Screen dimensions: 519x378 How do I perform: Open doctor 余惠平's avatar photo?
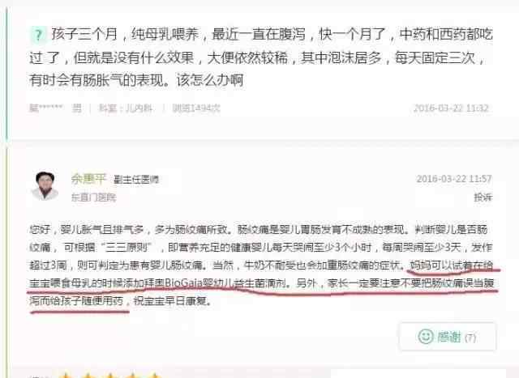pos(45,185)
